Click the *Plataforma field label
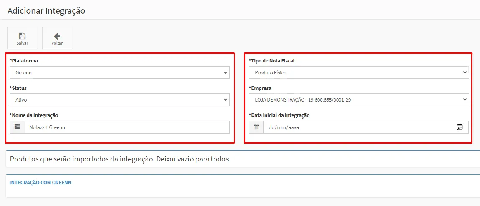 (24, 60)
